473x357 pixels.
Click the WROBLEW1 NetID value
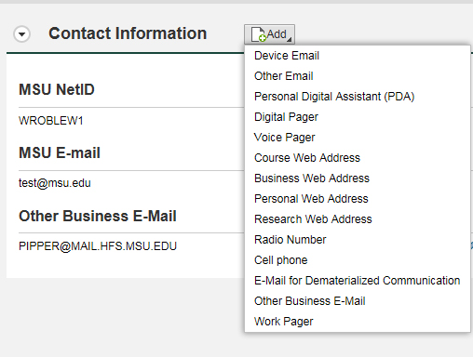51,121
